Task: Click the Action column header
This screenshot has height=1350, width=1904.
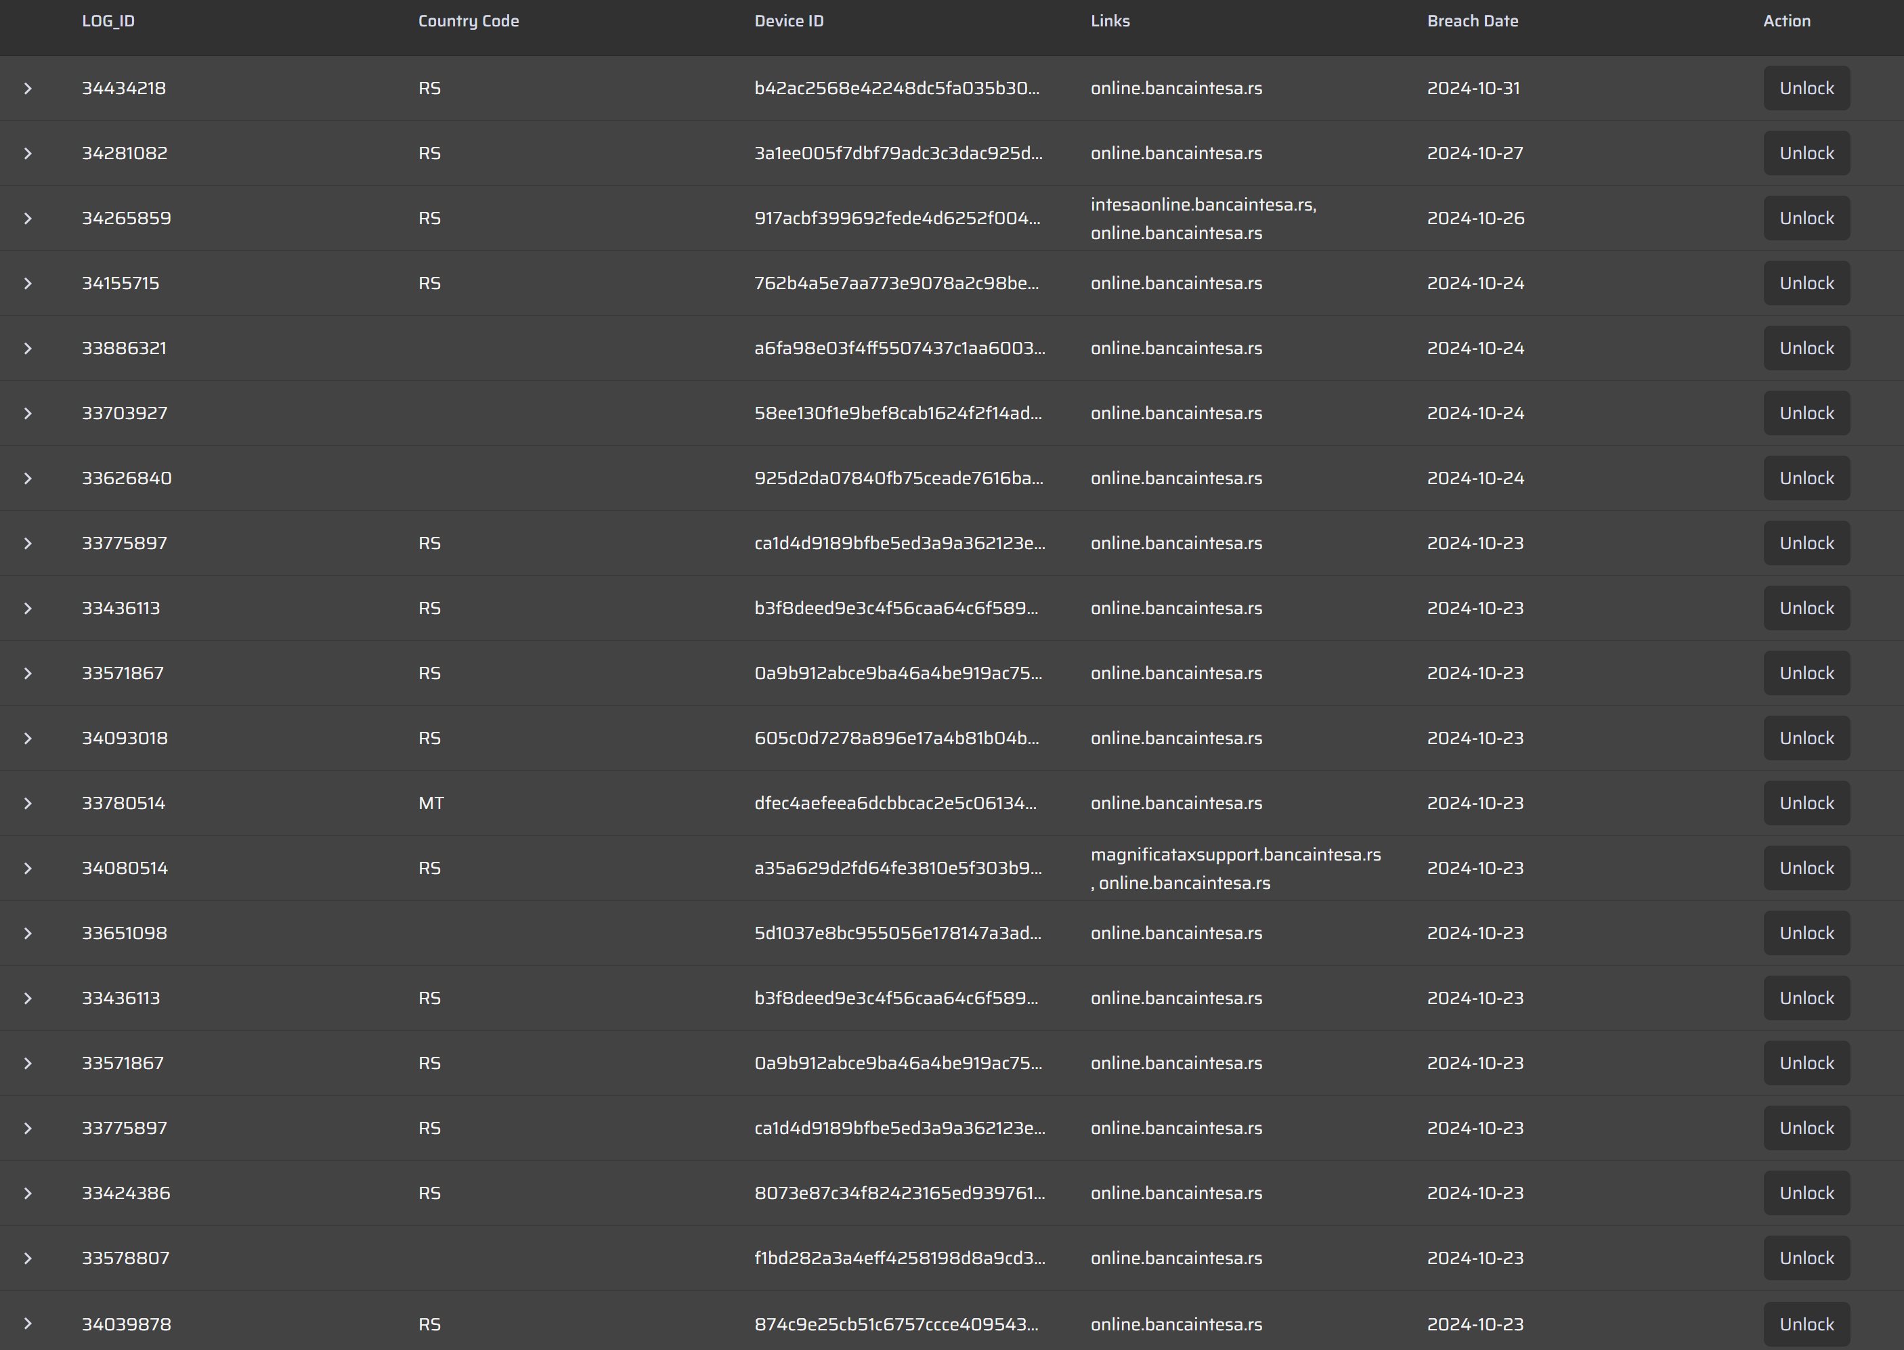Action: click(1787, 21)
